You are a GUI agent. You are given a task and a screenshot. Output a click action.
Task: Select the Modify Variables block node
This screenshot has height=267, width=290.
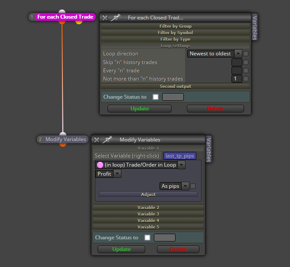coord(65,139)
